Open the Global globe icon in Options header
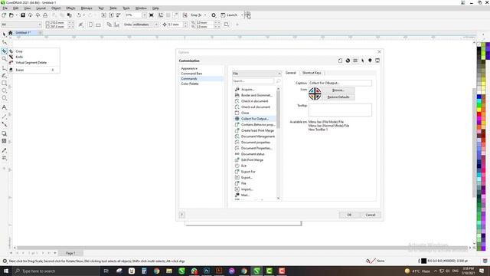Image resolution: width=490 pixels, height=276 pixels. (348, 61)
